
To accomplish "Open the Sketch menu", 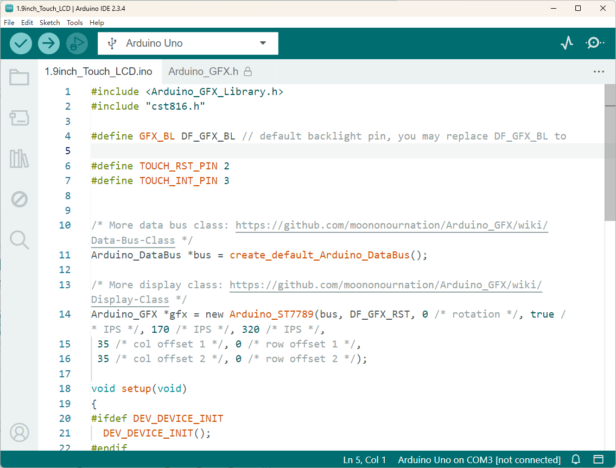I will (50, 22).
